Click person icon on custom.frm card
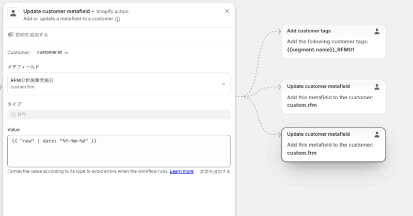Image resolution: width=413 pixels, height=216 pixels. [x=377, y=134]
